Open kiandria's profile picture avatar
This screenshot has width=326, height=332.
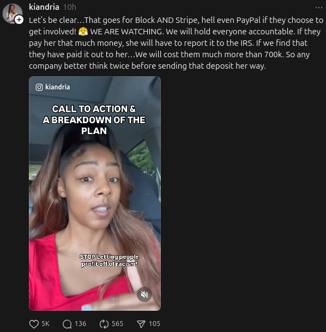[12, 13]
